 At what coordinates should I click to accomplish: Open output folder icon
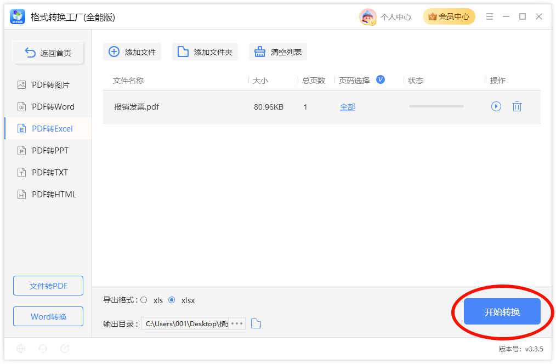(x=256, y=323)
